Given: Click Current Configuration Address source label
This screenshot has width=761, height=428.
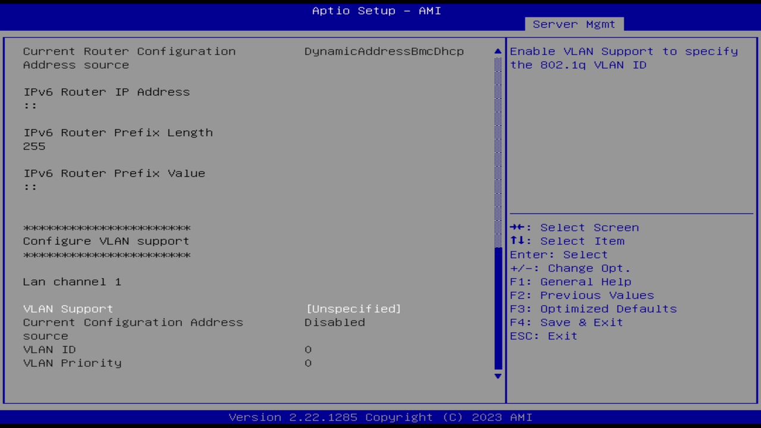Looking at the screenshot, I should point(133,329).
